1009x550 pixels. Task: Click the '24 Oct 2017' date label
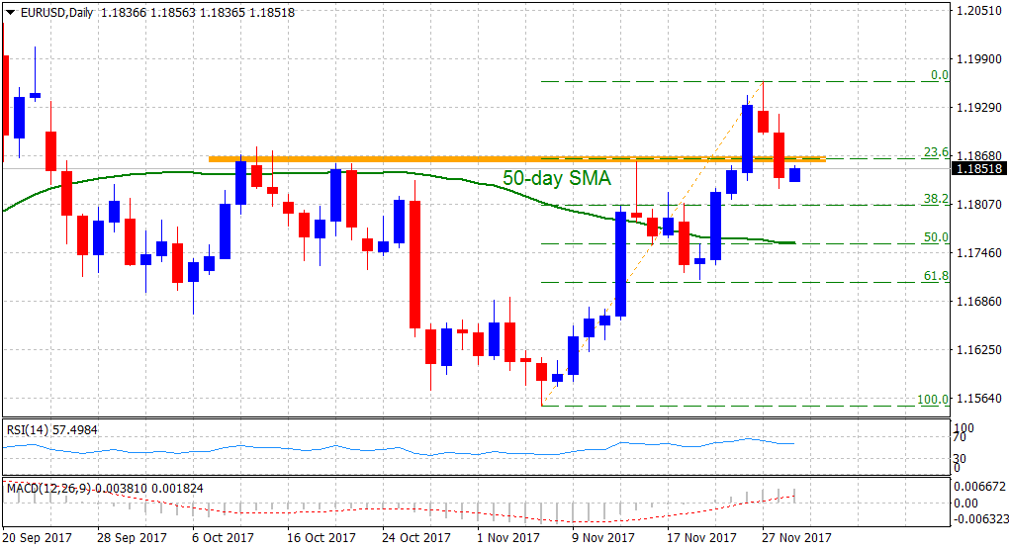pos(416,537)
